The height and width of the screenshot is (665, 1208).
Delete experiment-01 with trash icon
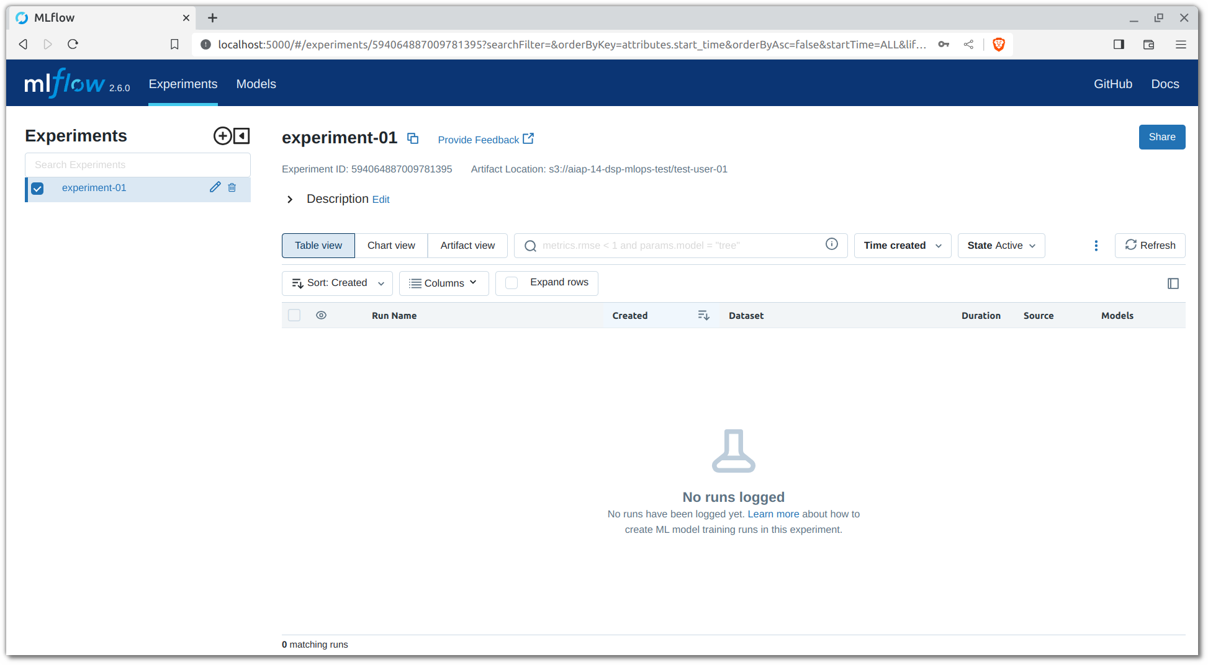pos(232,187)
